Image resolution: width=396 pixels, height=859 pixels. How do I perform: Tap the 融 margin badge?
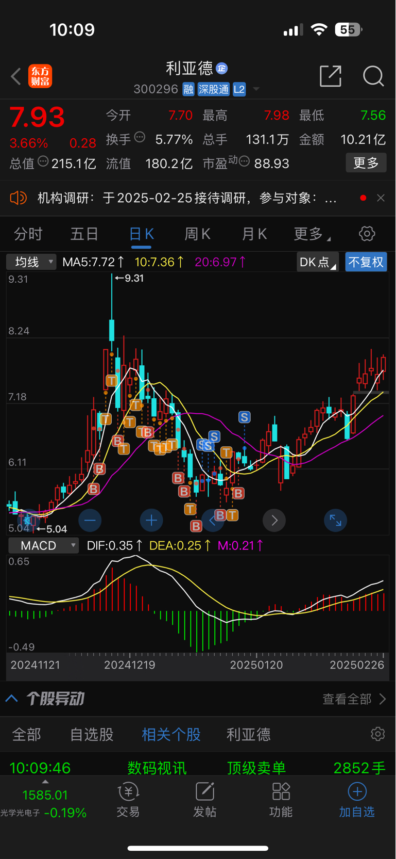click(188, 89)
